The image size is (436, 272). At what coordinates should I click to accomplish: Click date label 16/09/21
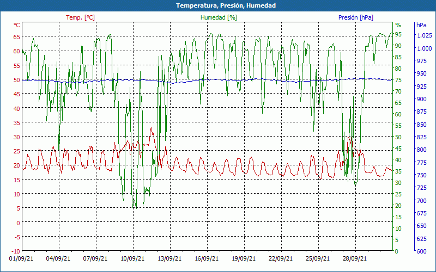tap(207, 258)
